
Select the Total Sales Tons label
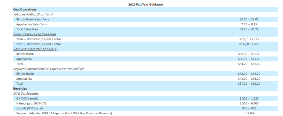[x=27, y=29]
